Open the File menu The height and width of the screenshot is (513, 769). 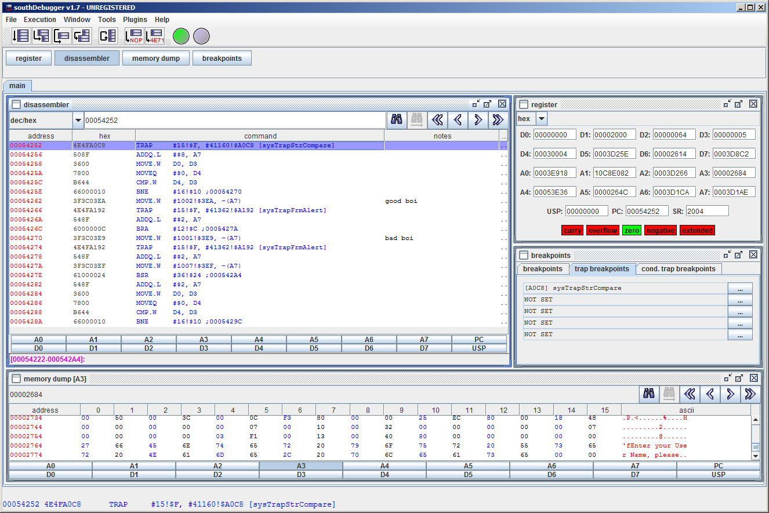click(x=11, y=20)
